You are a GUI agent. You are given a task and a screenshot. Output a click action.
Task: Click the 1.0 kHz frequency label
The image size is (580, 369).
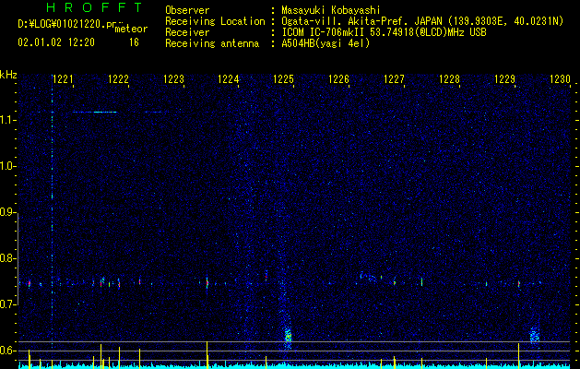tap(7, 166)
